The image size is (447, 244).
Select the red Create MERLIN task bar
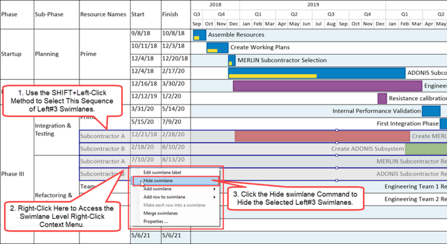(x=322, y=136)
